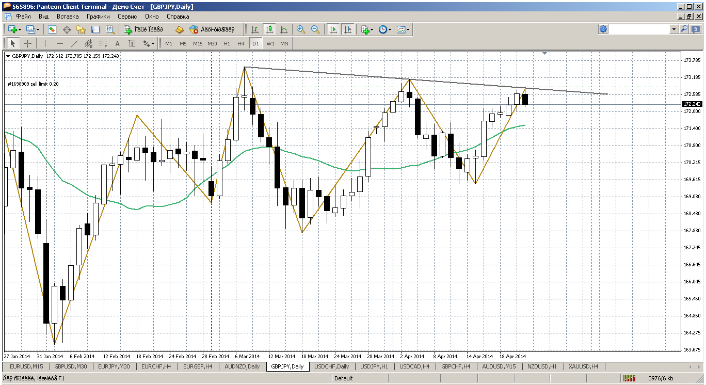The image size is (706, 385).
Task: Choose the Equidistant Channel tool
Action: 88,43
